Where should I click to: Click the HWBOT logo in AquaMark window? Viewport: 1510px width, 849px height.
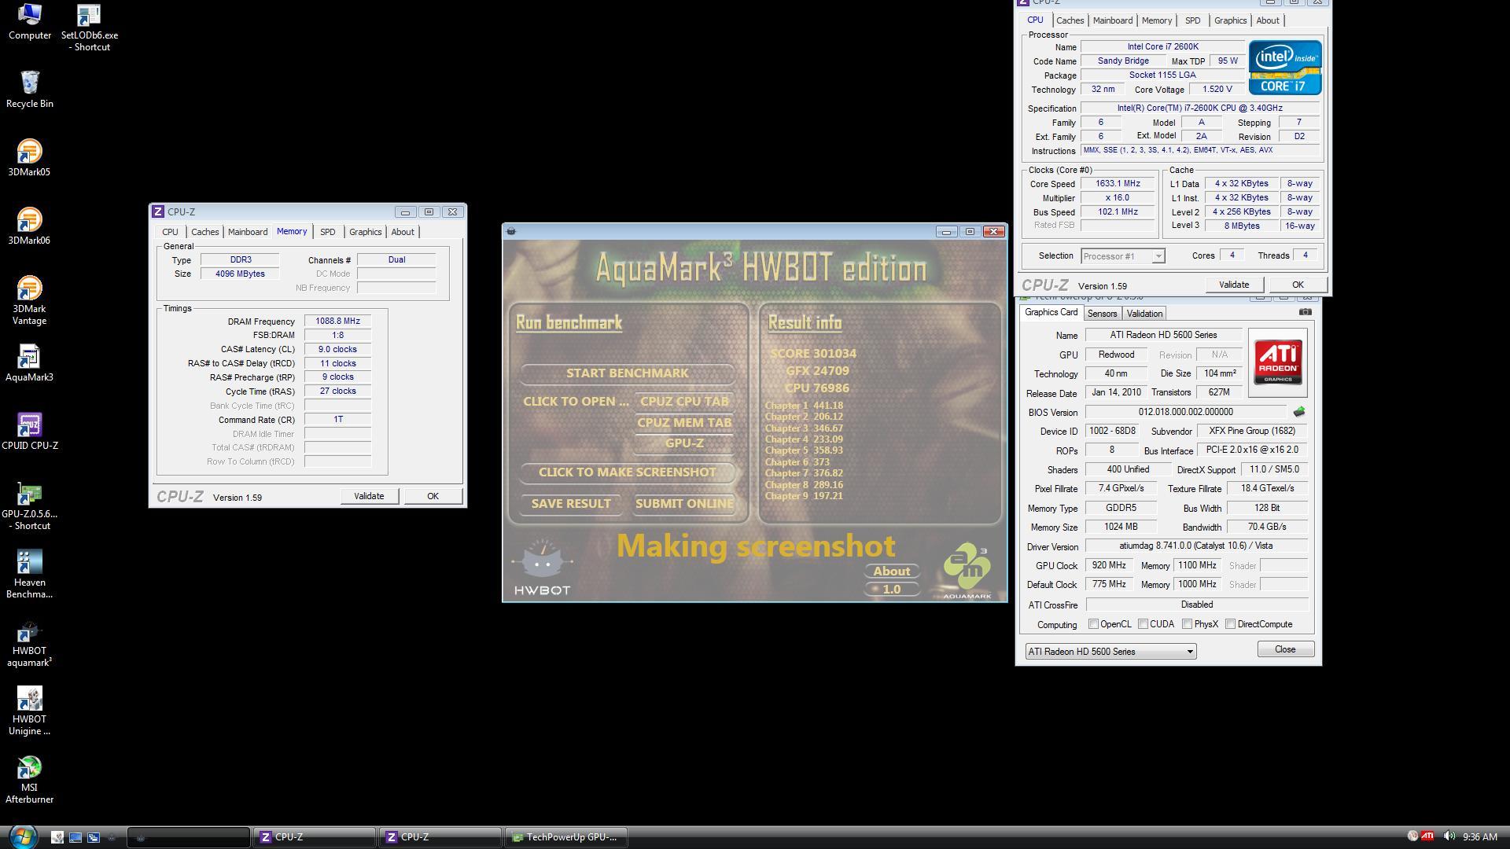(x=542, y=568)
